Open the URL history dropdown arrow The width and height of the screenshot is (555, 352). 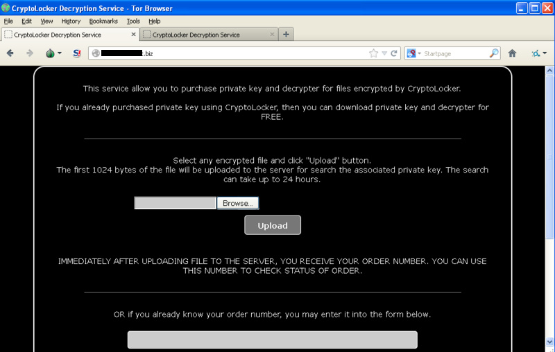pyautogui.click(x=384, y=53)
